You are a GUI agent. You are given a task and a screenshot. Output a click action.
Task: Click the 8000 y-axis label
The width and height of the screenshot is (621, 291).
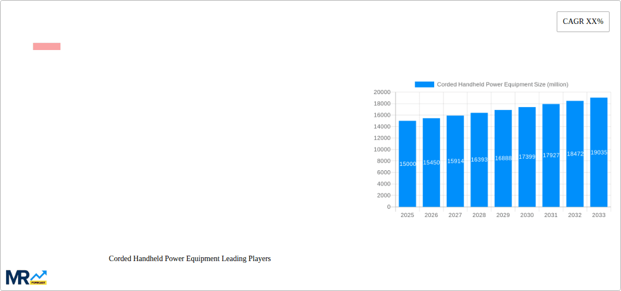click(x=384, y=161)
